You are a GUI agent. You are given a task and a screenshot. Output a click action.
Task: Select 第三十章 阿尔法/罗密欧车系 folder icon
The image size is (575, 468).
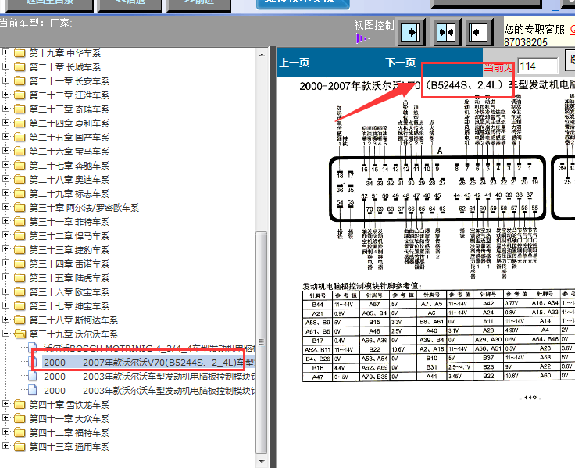[20, 208]
